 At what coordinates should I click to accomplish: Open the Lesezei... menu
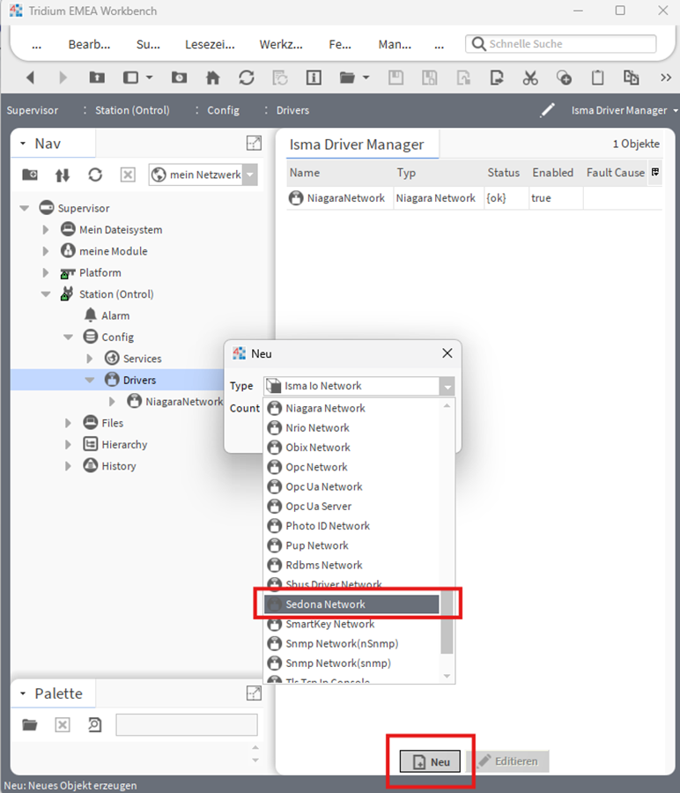[210, 45]
